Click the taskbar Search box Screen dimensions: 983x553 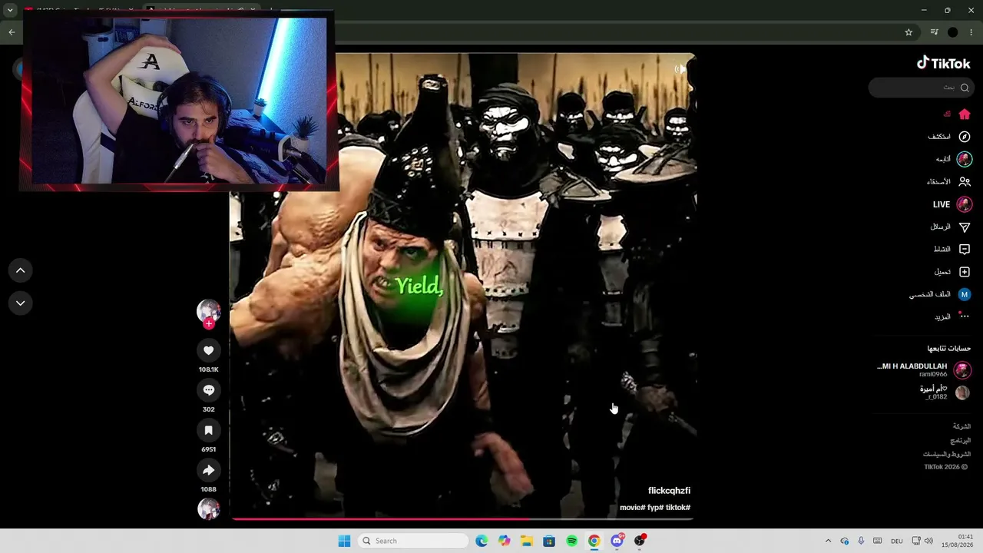tap(414, 541)
